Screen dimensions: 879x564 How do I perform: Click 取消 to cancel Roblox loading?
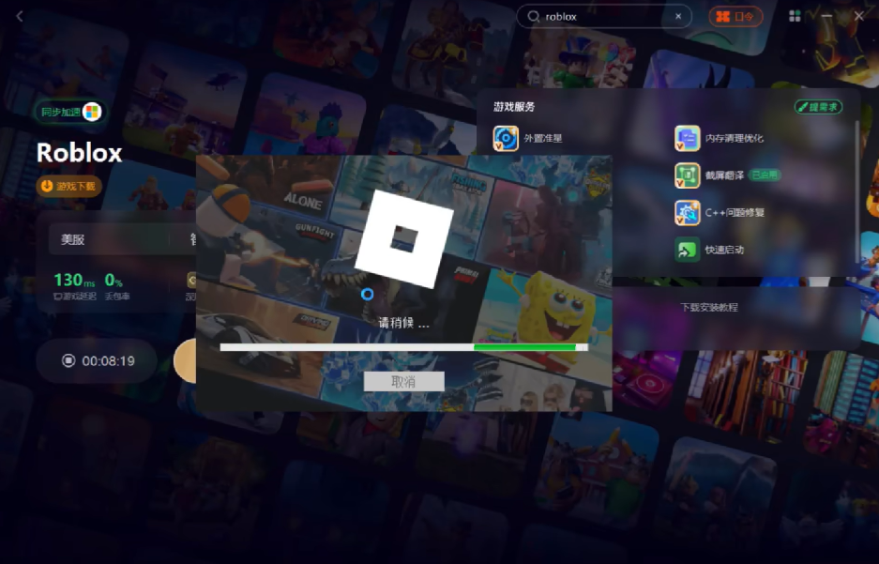[403, 382]
